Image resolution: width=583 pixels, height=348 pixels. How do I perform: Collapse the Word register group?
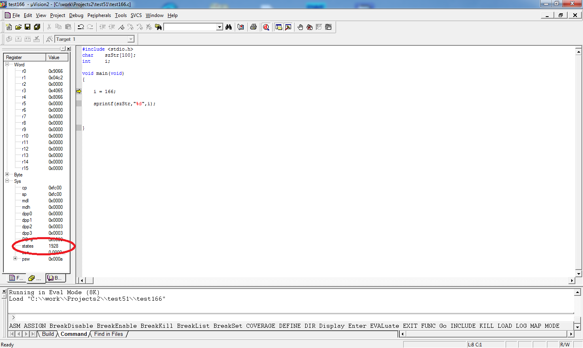pyautogui.click(x=7, y=64)
